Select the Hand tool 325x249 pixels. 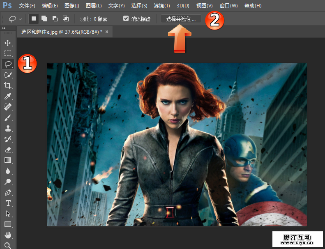tap(7, 235)
